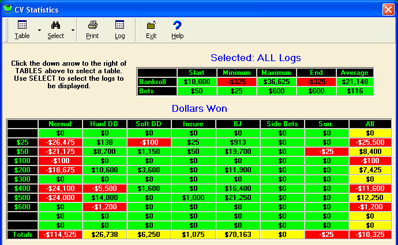Click the Bets Average $116 cell

[x=355, y=91]
